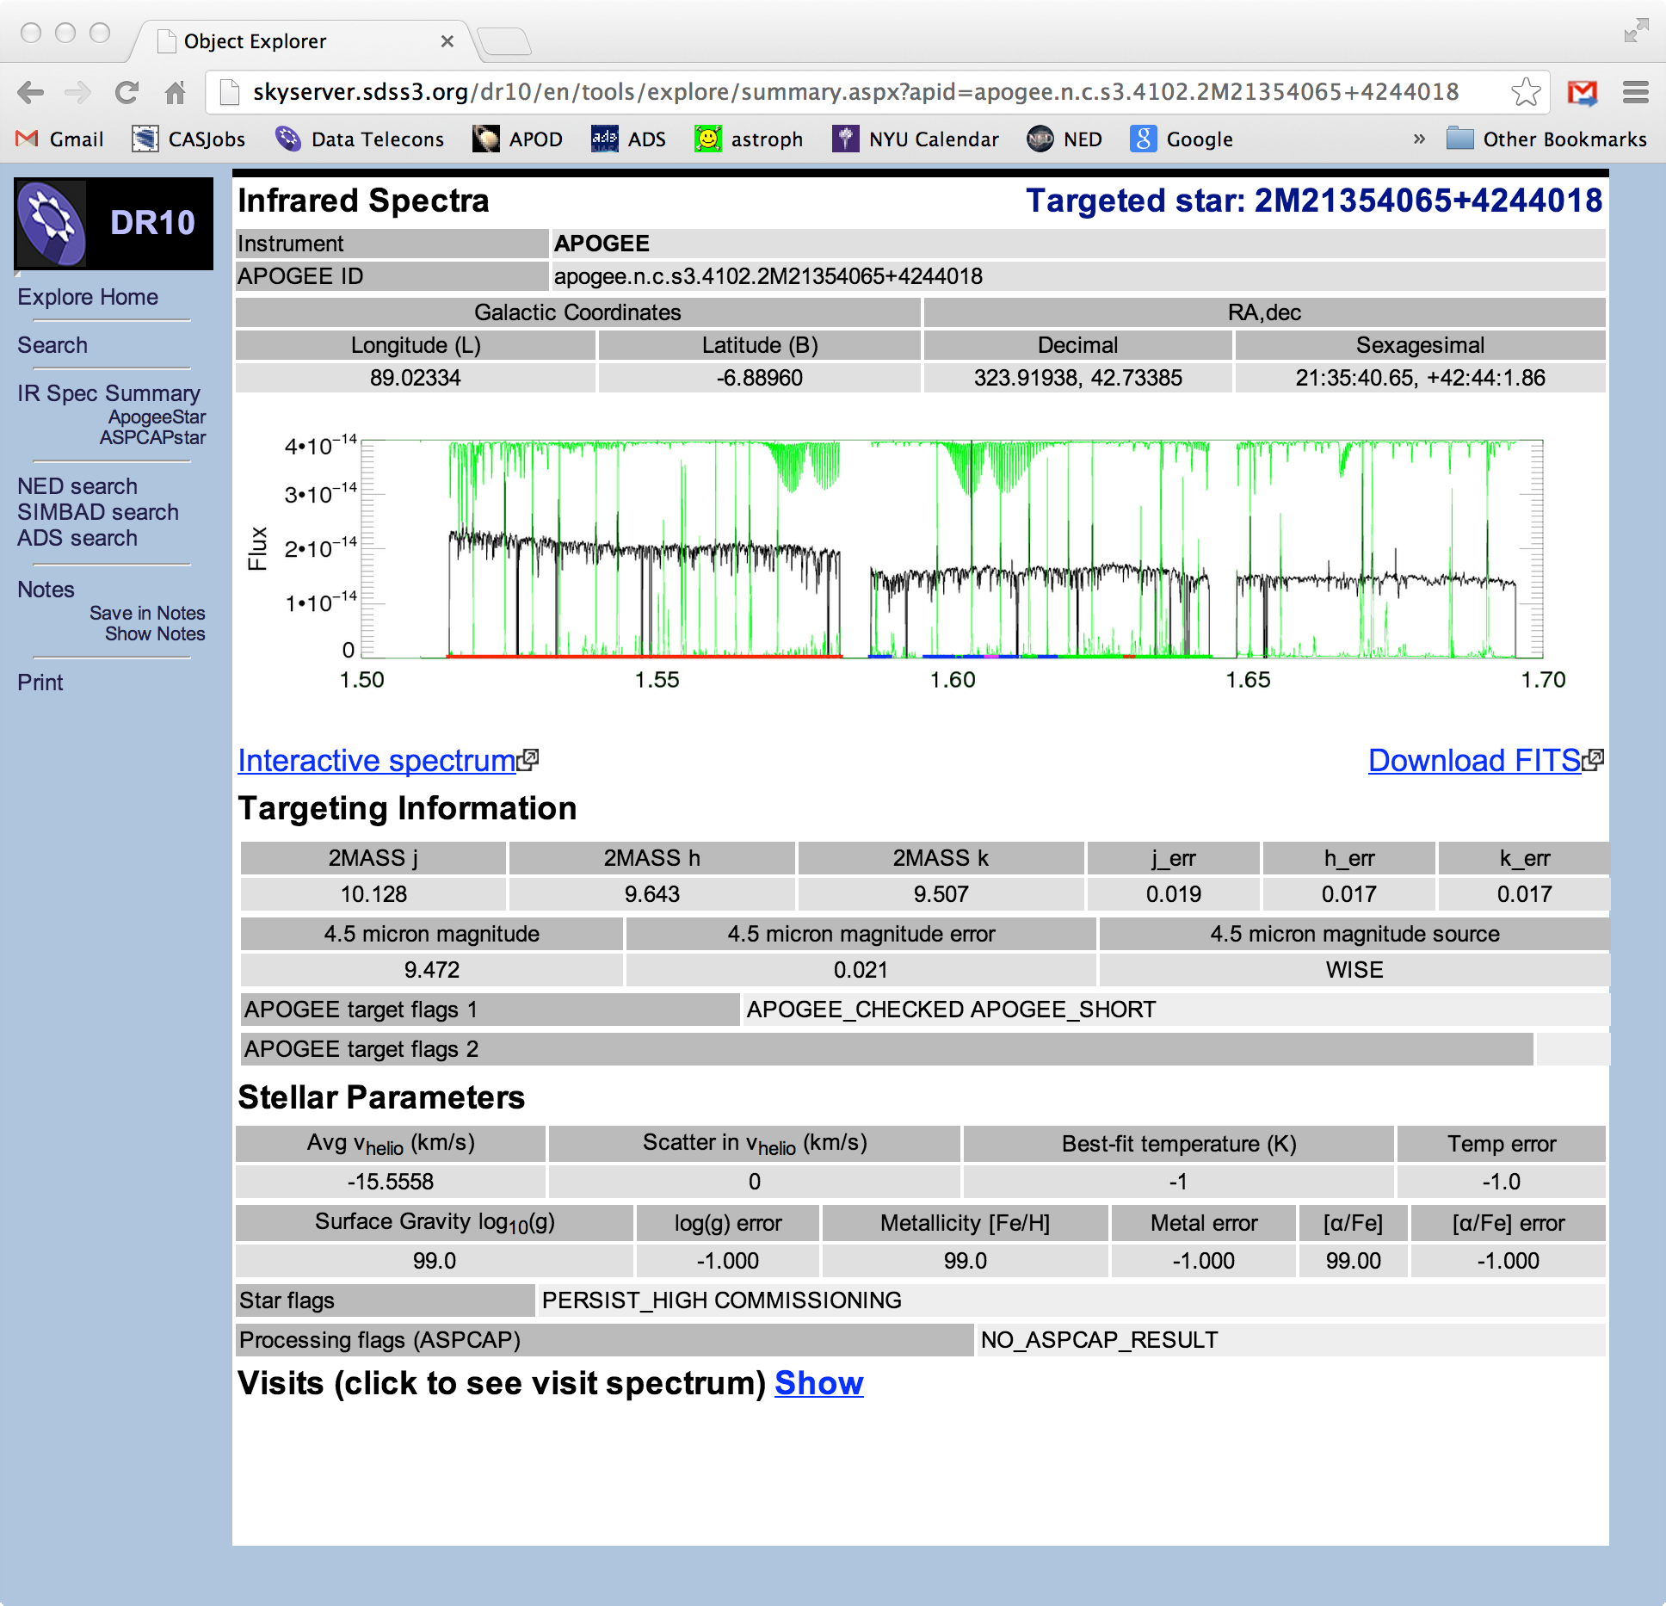This screenshot has height=1606, width=1666.
Task: Click Download FITS link
Action: point(1470,758)
